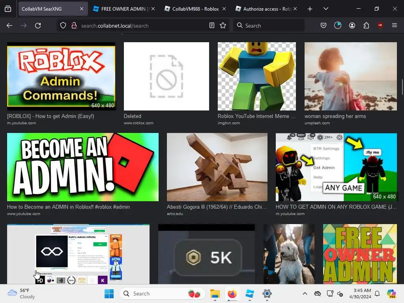Viewport: 404px width, 303px height.
Task: Open the Roblox Admin Commands thumbnail
Action: coord(61,76)
